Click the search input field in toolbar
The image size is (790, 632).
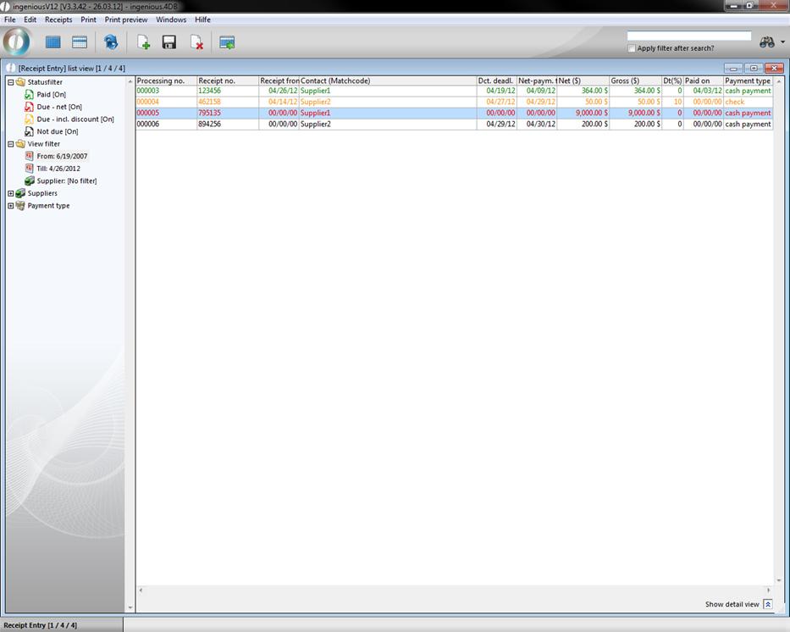[x=689, y=36]
